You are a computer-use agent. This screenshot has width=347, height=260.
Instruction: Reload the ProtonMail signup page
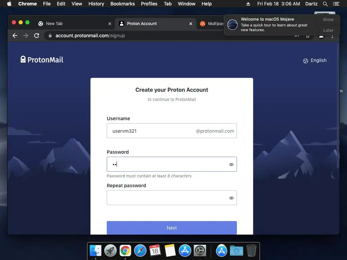(37, 36)
